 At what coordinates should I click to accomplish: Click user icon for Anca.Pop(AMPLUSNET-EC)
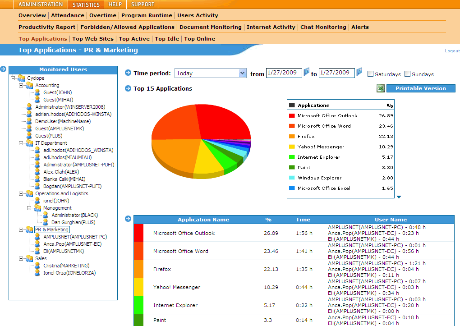point(37,244)
